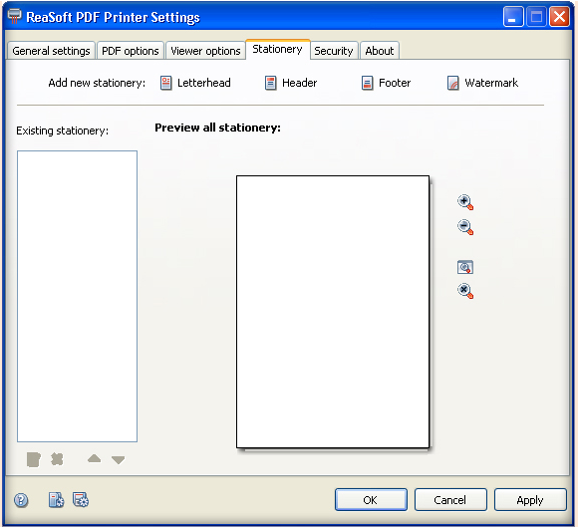Click the edit stationery note icon
The height and width of the screenshot is (529, 578).
click(34, 459)
